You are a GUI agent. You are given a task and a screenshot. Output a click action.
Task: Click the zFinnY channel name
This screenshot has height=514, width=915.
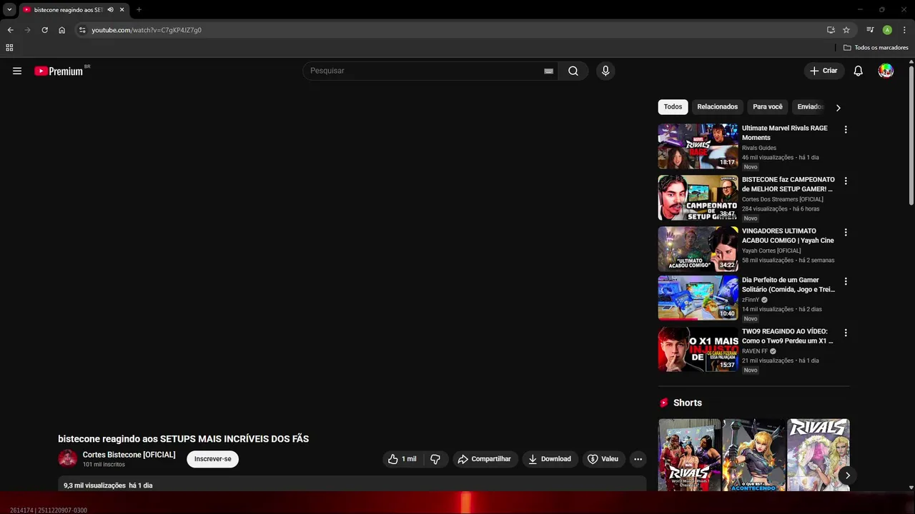[751, 300]
